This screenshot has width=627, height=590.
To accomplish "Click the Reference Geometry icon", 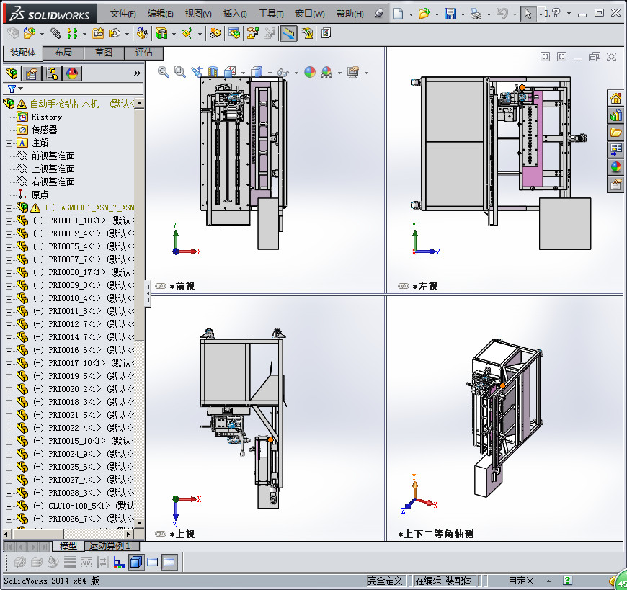I will (x=187, y=33).
